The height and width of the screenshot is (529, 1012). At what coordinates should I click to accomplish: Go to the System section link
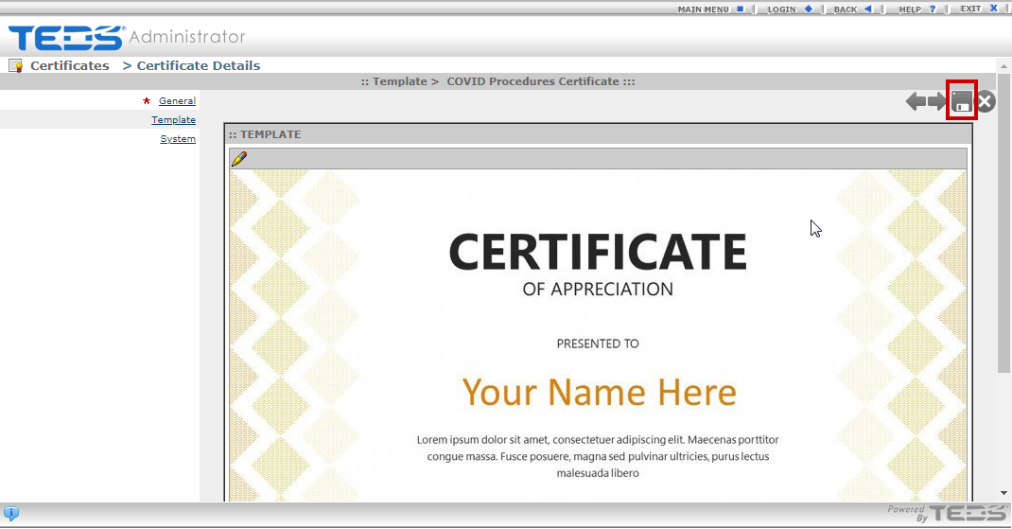[x=178, y=139]
